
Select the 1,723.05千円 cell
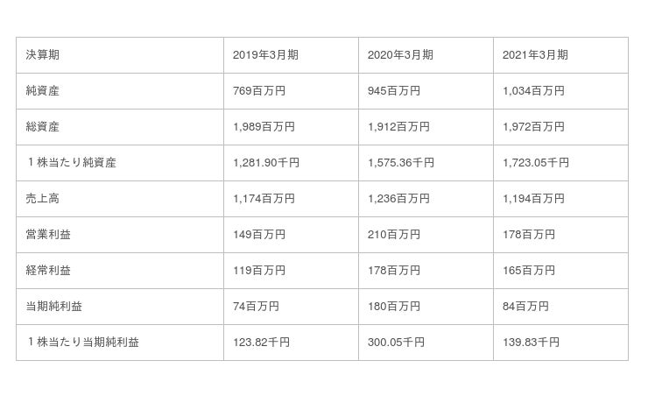(536, 163)
